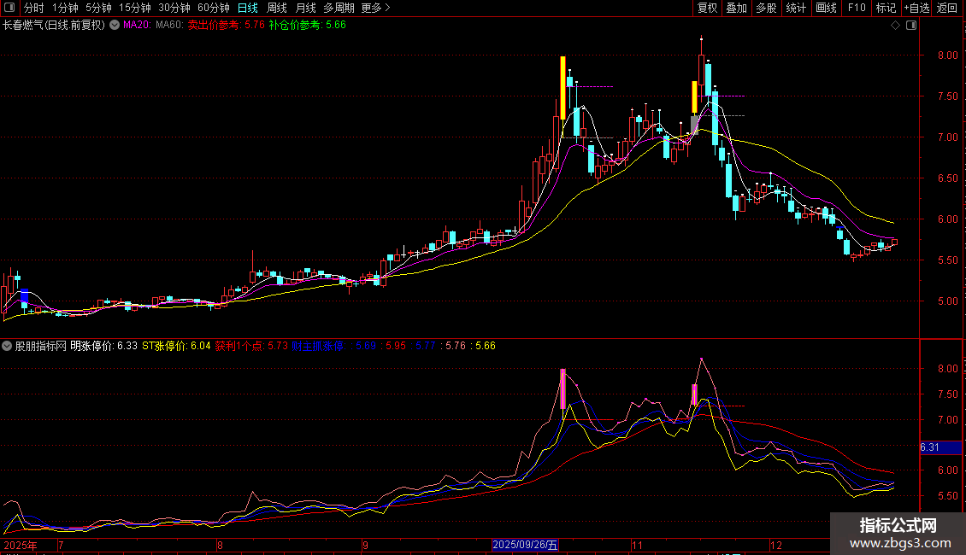Click the MA60 indicator label
This screenshot has height=555, width=966.
pyautogui.click(x=169, y=26)
